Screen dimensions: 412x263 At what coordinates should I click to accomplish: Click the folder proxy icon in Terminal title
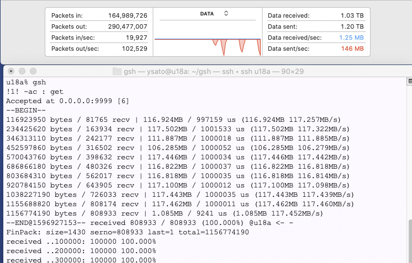click(116, 71)
